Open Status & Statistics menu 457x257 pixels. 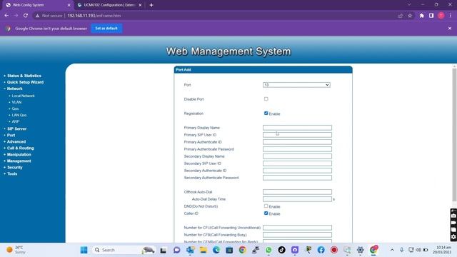(24, 76)
